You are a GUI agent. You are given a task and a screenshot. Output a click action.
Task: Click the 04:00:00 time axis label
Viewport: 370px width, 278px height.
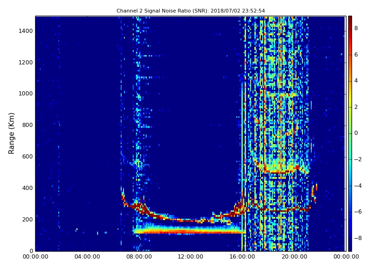[87, 257]
